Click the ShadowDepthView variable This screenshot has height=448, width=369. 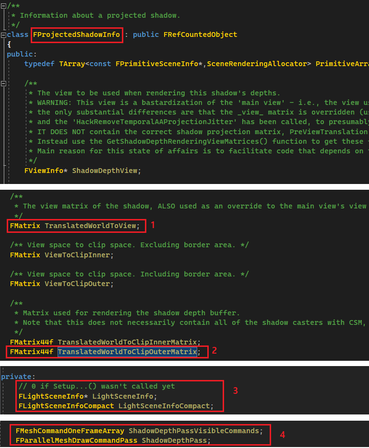pyautogui.click(x=105, y=171)
